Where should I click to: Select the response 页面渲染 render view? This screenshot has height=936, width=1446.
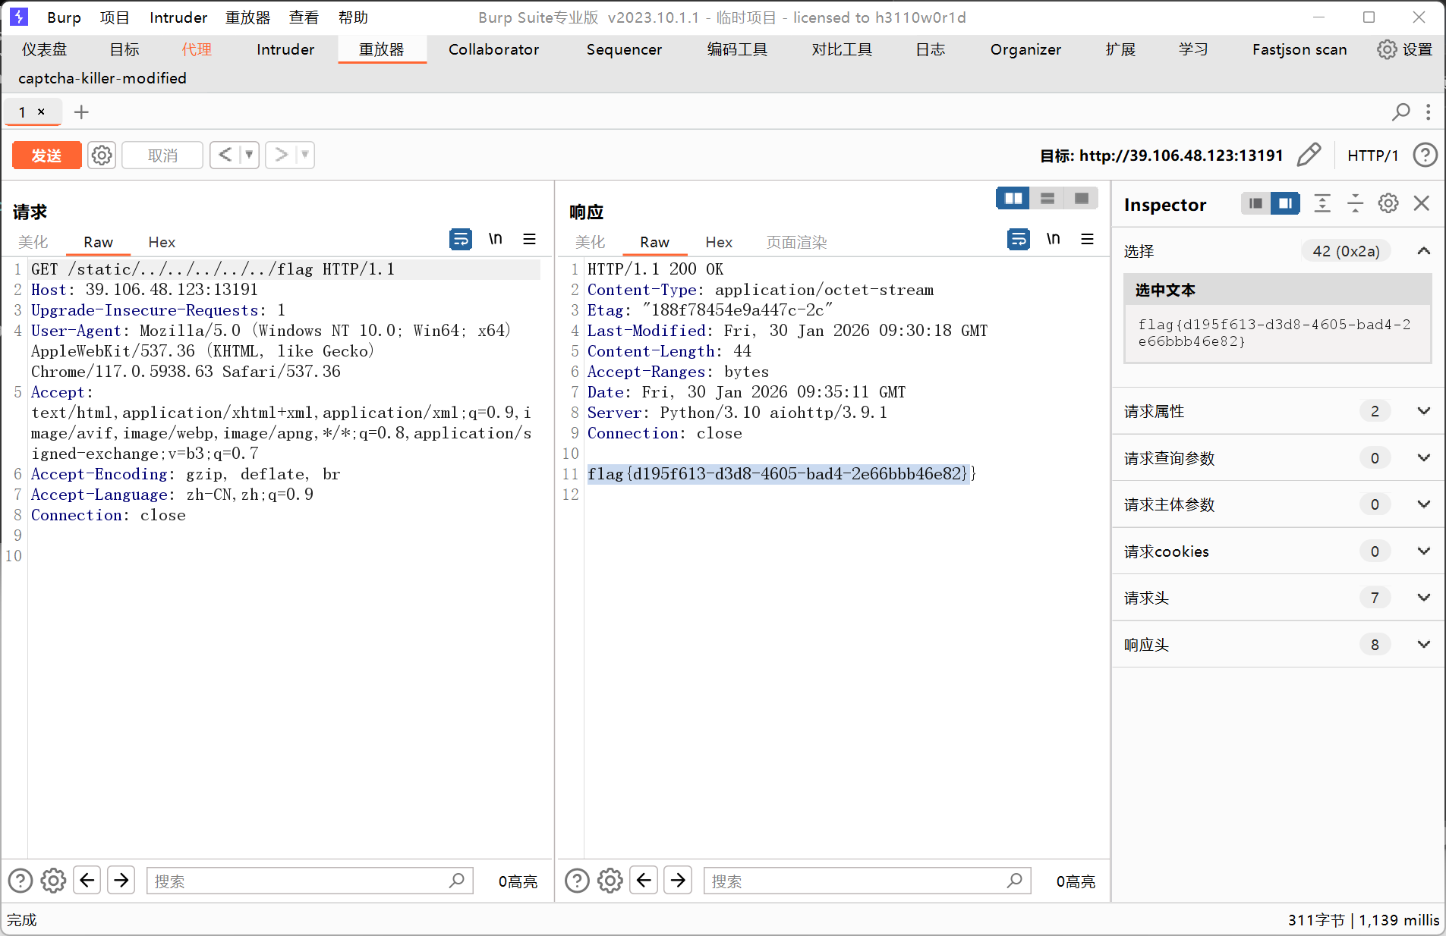point(796,242)
